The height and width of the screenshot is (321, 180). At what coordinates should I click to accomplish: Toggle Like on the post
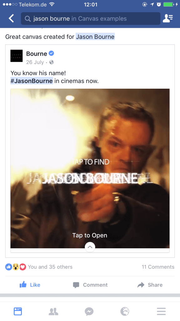[30, 285]
